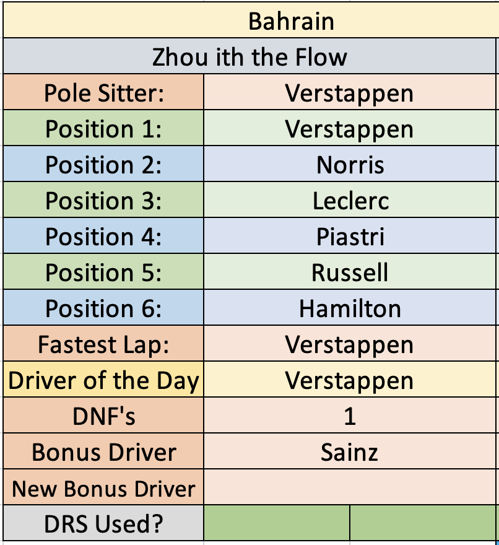
Task: Select the Sainz Bonus Driver cell
Action: tap(350, 451)
